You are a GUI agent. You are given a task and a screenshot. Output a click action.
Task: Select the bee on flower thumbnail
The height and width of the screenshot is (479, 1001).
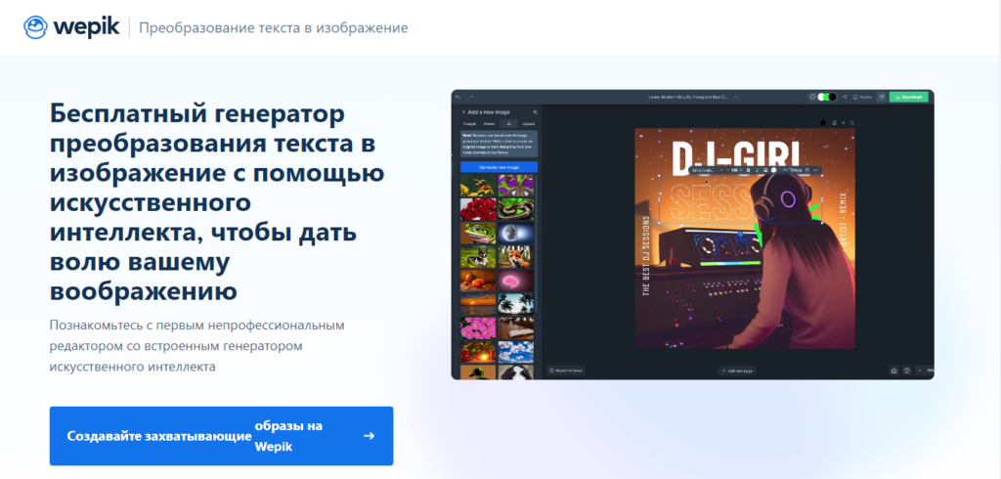pos(478,186)
